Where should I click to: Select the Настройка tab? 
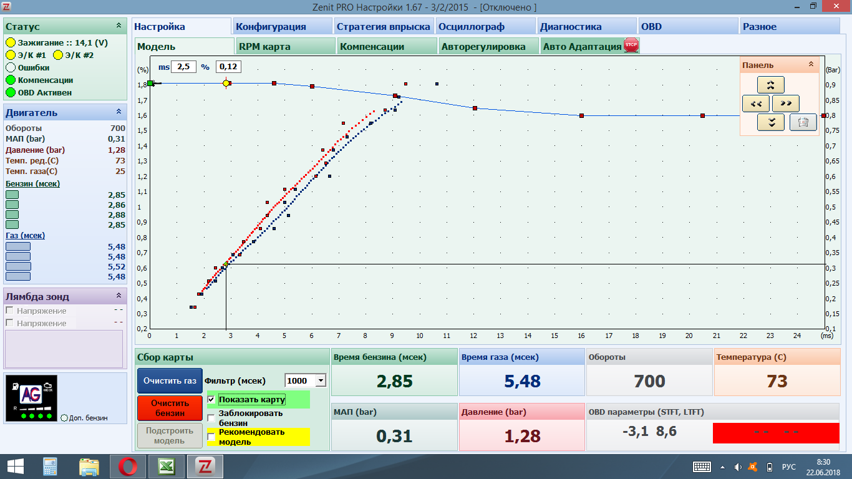182,26
